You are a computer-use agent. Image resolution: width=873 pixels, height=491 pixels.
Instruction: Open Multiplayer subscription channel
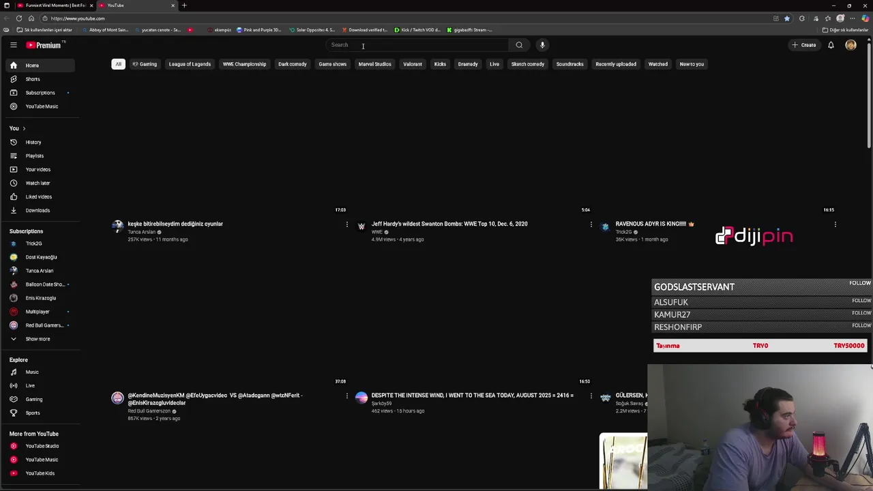pyautogui.click(x=41, y=312)
